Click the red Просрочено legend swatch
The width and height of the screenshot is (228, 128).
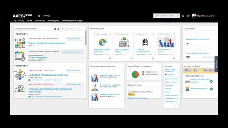coord(143,72)
